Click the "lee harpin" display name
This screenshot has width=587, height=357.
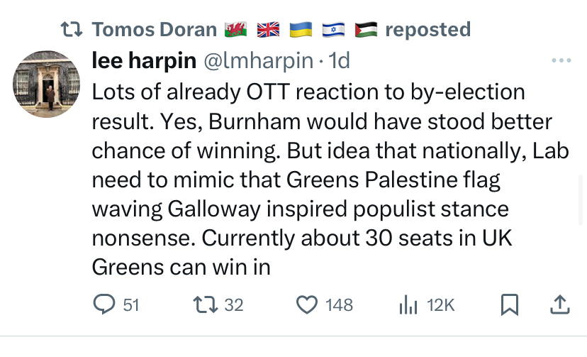coord(144,61)
